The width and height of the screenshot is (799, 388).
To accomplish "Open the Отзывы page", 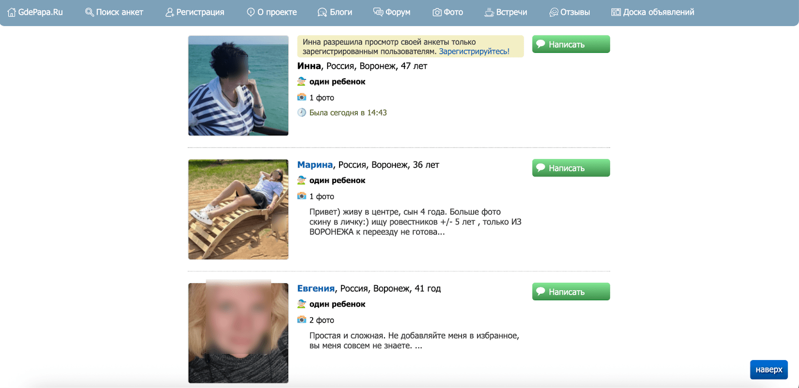I will pos(575,12).
